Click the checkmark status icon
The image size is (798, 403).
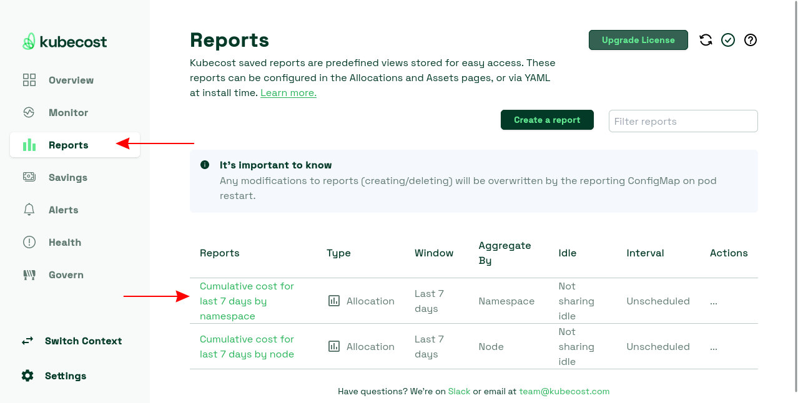pos(728,40)
